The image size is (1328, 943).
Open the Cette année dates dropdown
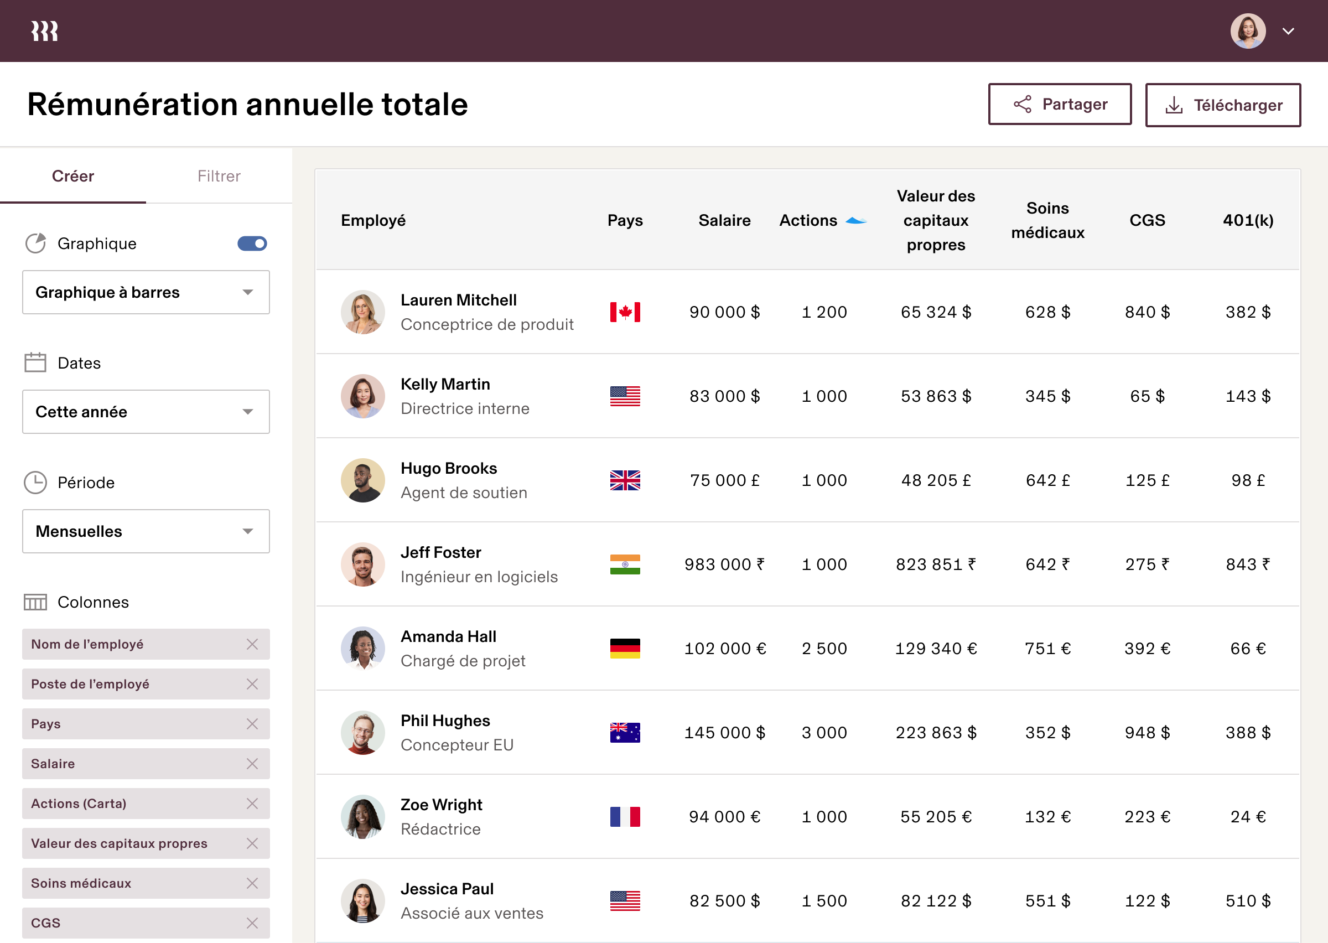click(x=146, y=412)
